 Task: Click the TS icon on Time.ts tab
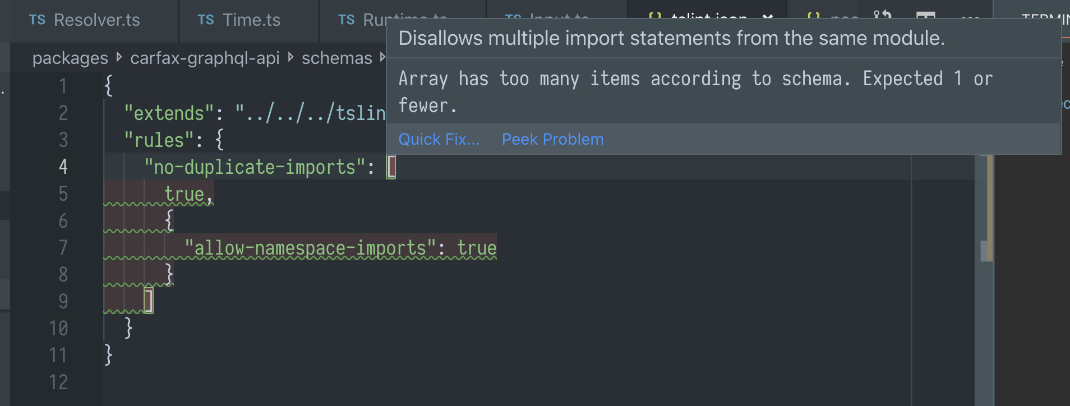pyautogui.click(x=205, y=19)
